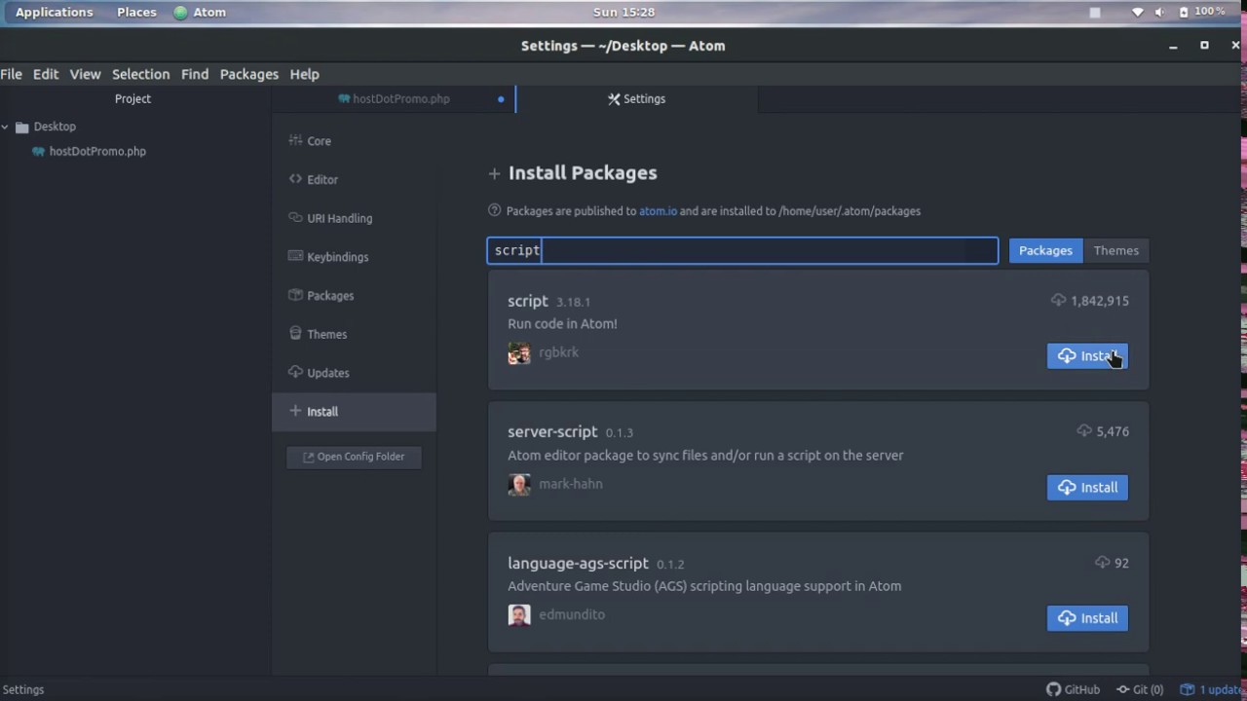Switch to the hostDotPromo.php editor tab
This screenshot has height=701, width=1247.
pyautogui.click(x=400, y=98)
